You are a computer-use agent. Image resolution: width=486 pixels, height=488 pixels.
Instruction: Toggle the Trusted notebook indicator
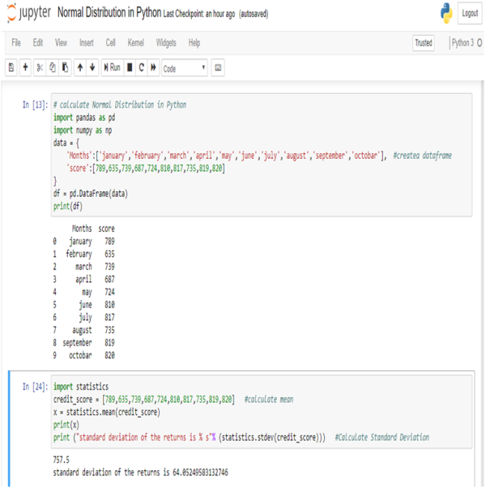[423, 43]
